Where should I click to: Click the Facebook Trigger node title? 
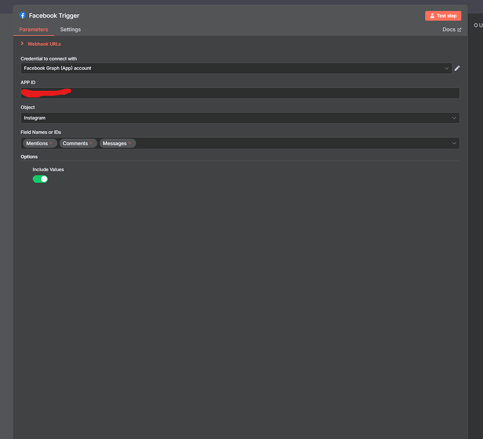click(54, 16)
